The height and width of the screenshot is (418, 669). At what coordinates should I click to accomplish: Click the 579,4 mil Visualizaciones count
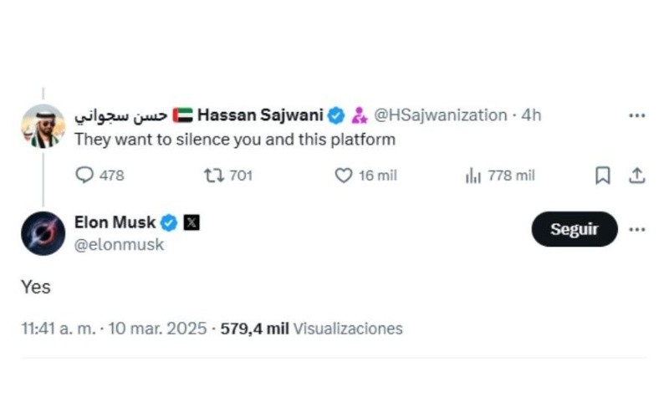[x=311, y=329]
